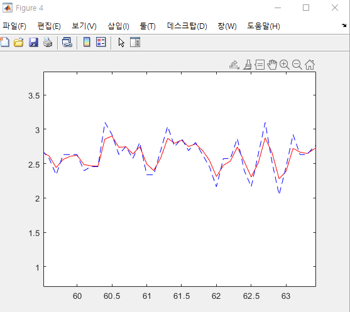
Task: Open a file with the folder icon
Action: [x=19, y=42]
